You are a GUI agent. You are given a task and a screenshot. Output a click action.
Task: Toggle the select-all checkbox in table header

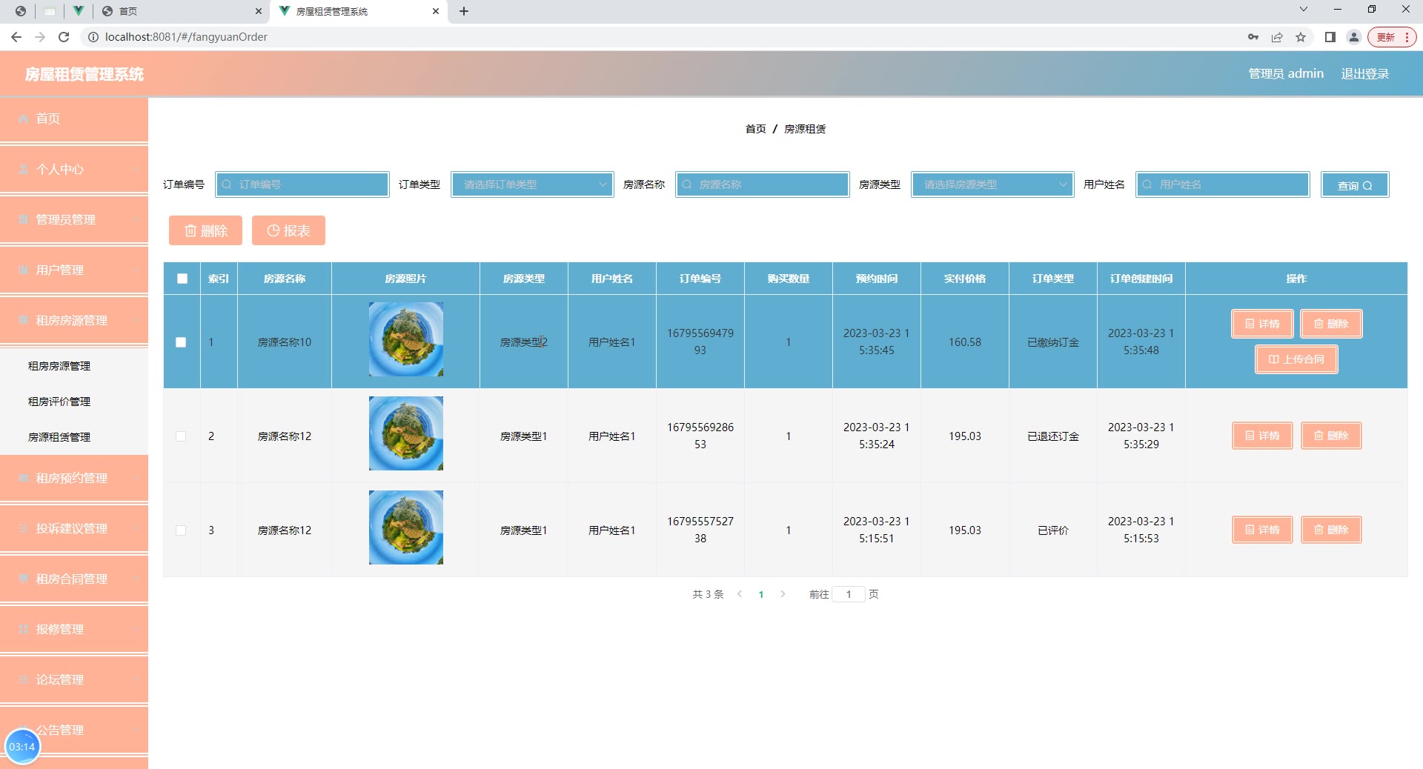pyautogui.click(x=182, y=279)
